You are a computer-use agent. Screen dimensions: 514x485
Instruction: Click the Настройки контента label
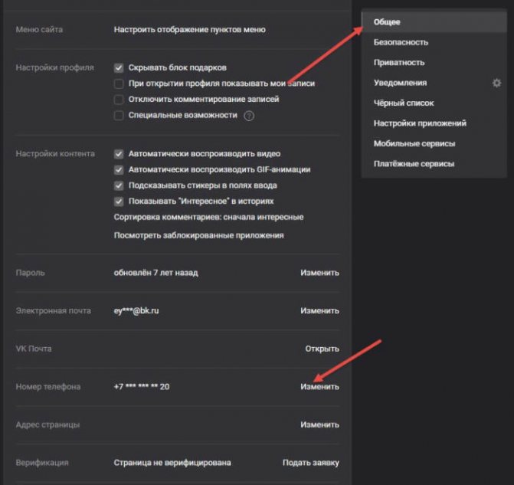[x=55, y=154]
